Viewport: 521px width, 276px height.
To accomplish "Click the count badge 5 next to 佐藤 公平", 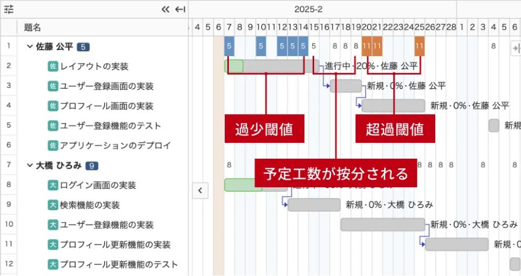I will click(x=83, y=47).
